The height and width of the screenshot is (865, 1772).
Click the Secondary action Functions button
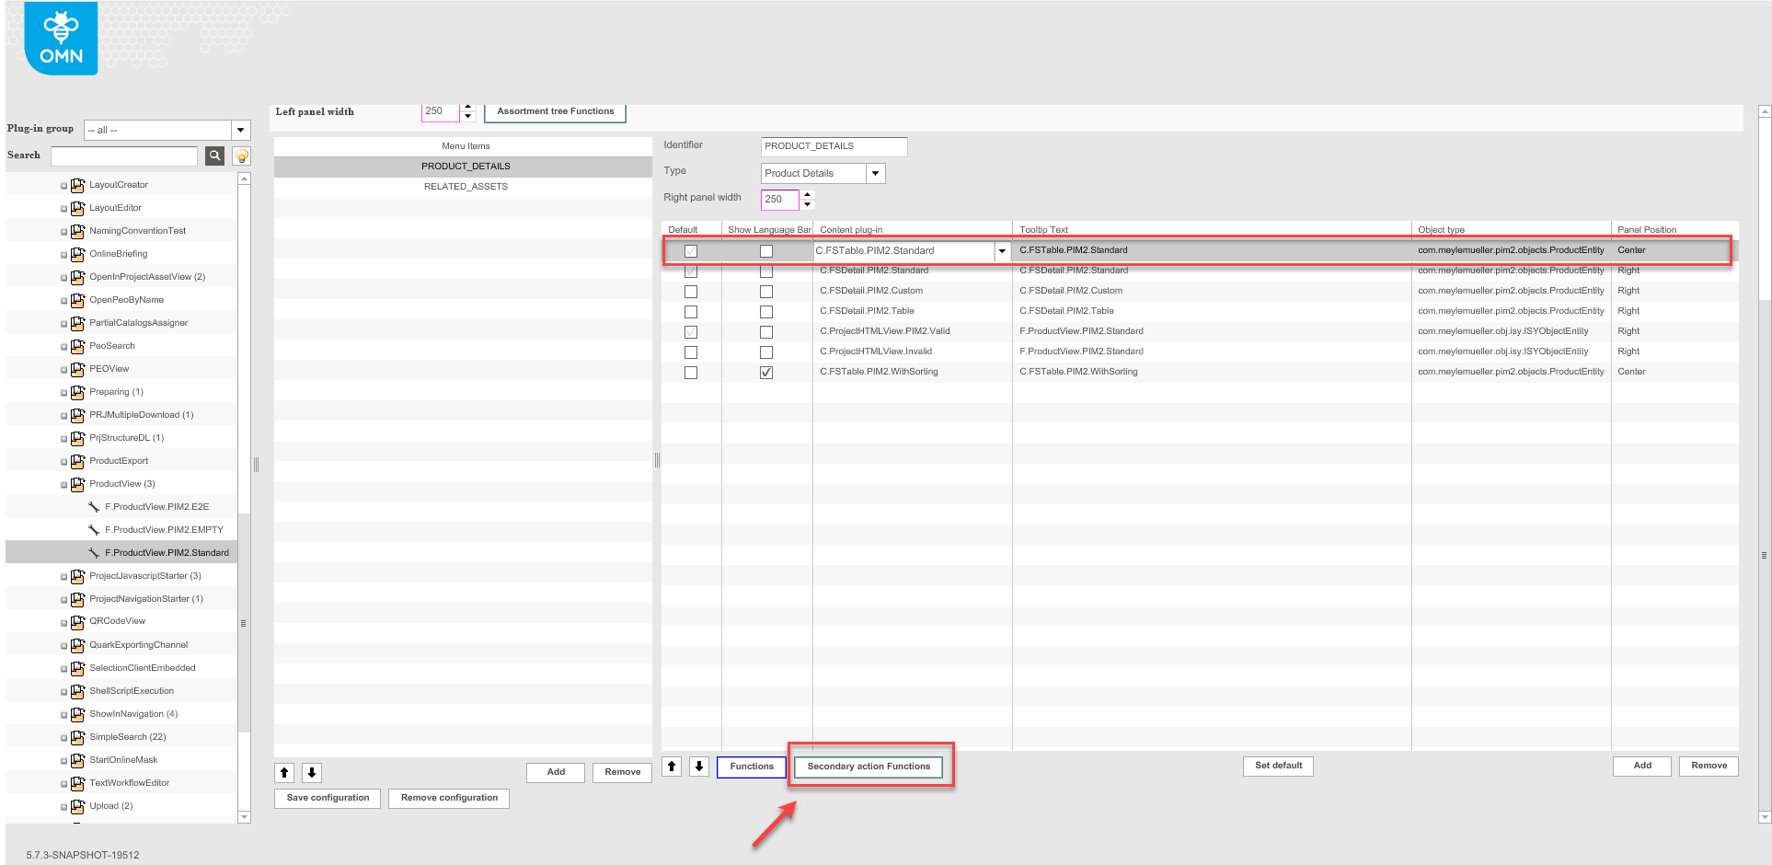click(868, 766)
